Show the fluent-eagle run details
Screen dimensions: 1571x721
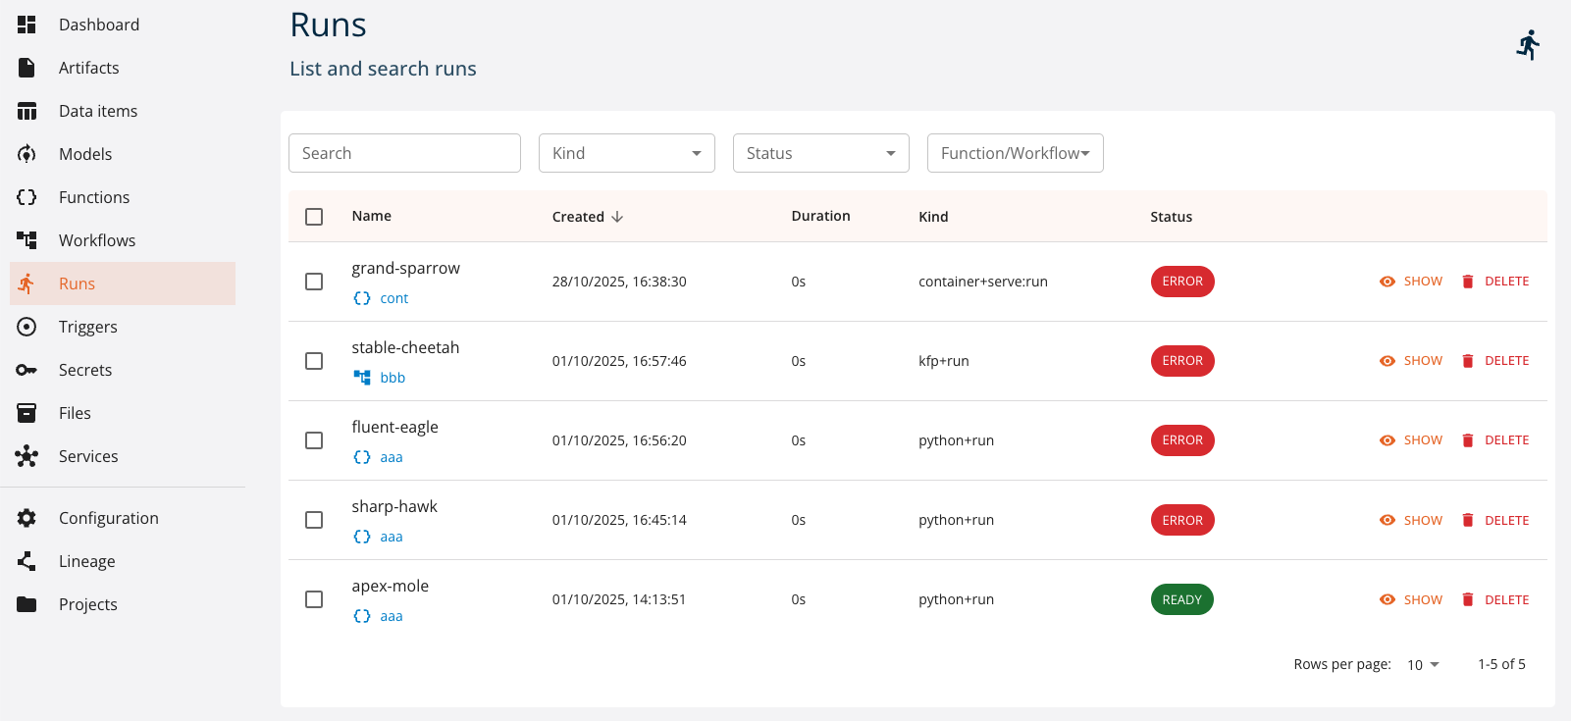click(1411, 440)
